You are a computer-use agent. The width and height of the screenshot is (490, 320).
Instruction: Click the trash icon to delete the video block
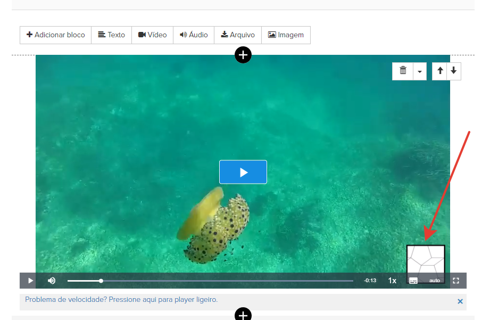tap(403, 71)
